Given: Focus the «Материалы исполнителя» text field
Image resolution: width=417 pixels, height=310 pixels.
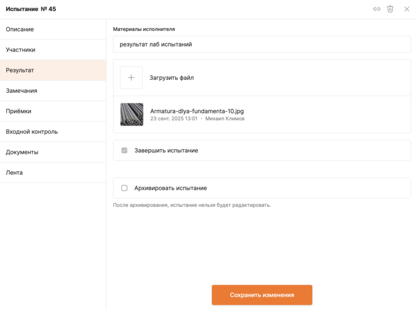Looking at the screenshot, I should pos(262,44).
